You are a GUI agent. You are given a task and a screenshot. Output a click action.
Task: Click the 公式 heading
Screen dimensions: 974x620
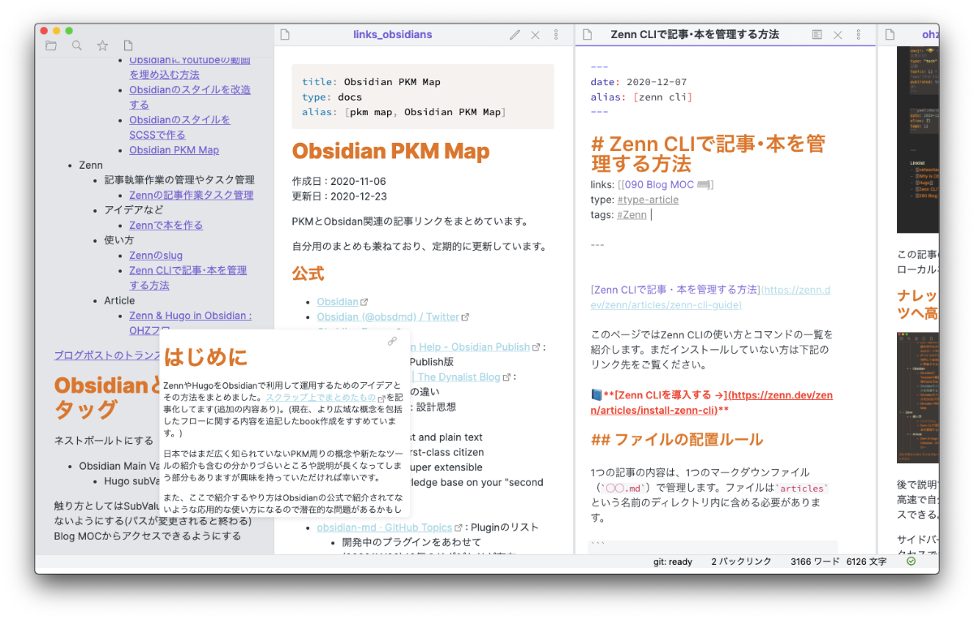(x=308, y=273)
